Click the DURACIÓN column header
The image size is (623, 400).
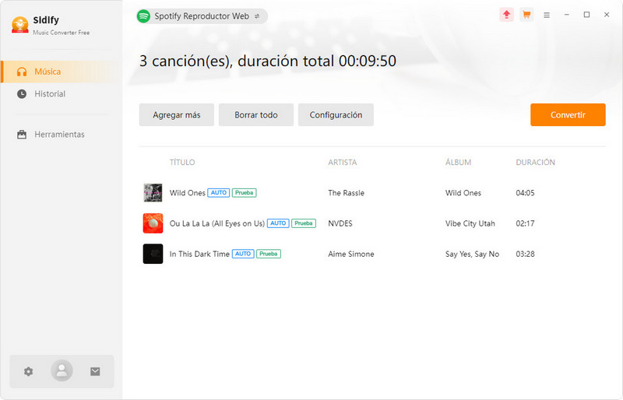(535, 163)
